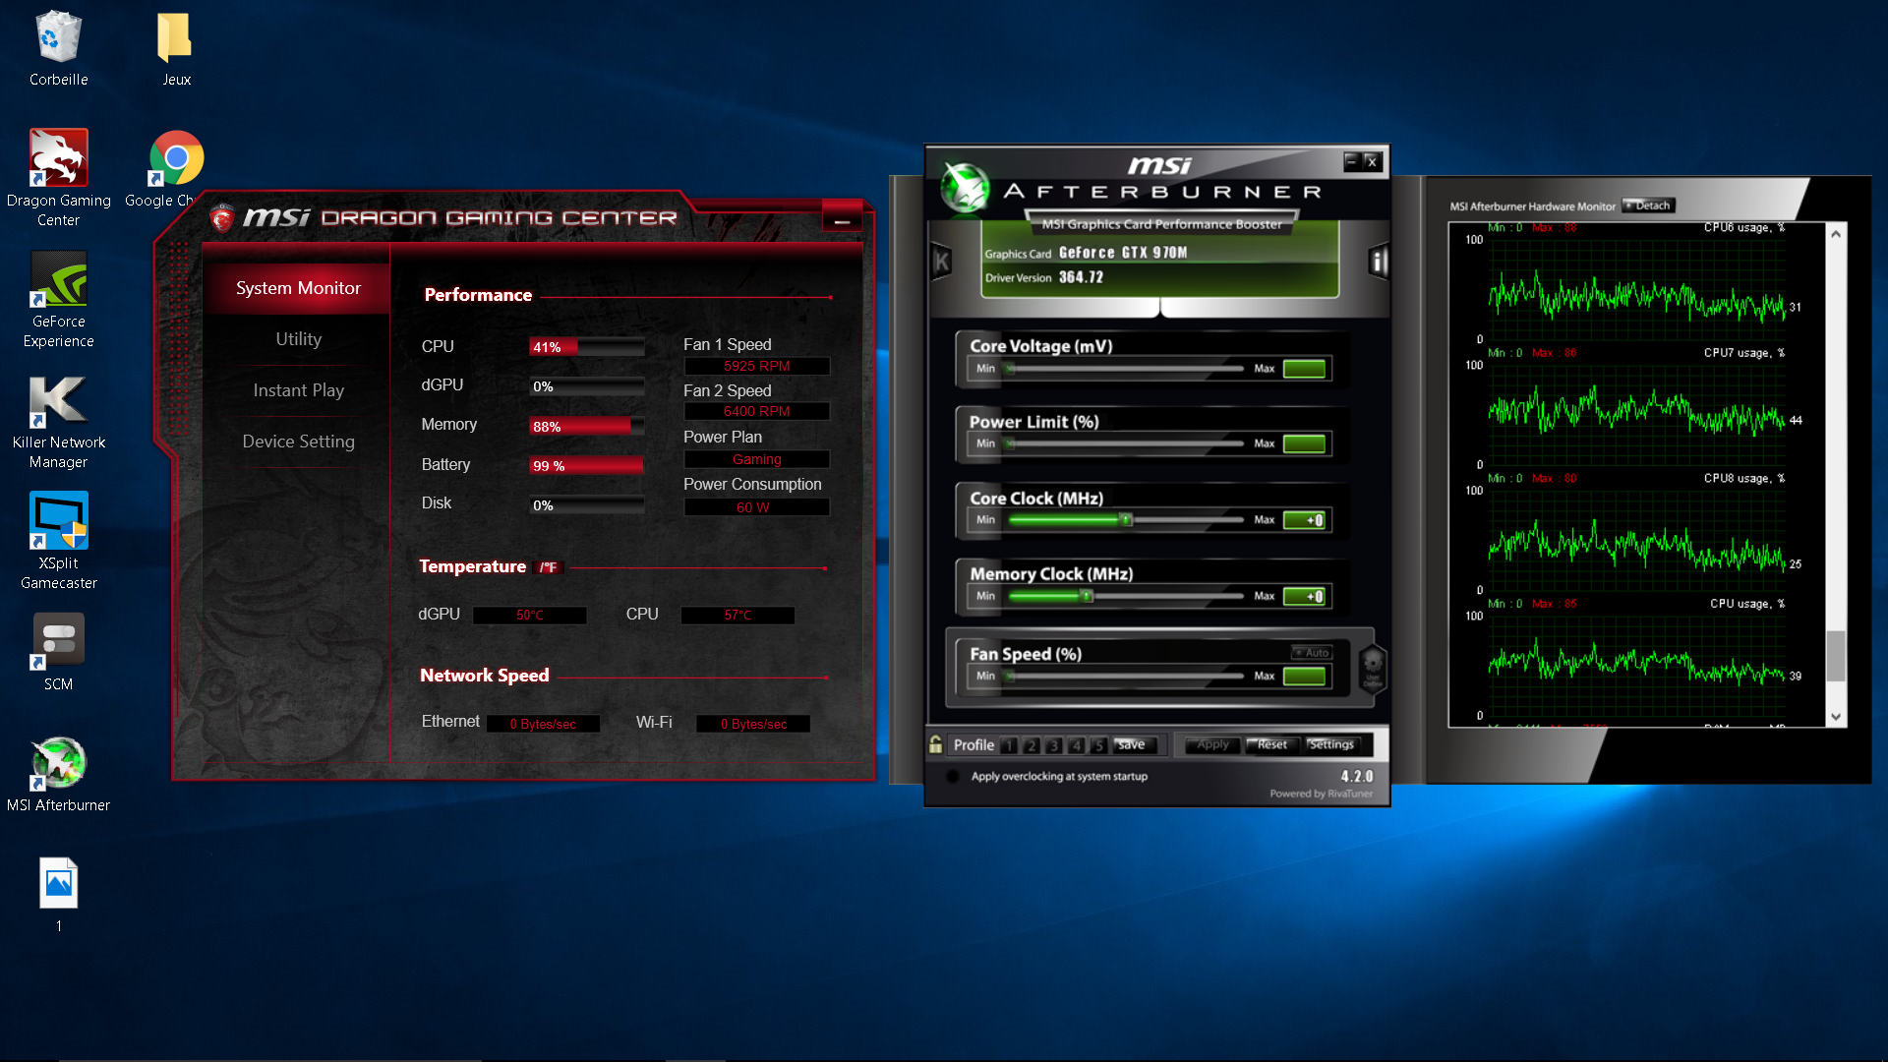Launch Dragon Gaming Center desktop shortcut
Image resolution: width=1888 pixels, height=1062 pixels.
[58, 178]
